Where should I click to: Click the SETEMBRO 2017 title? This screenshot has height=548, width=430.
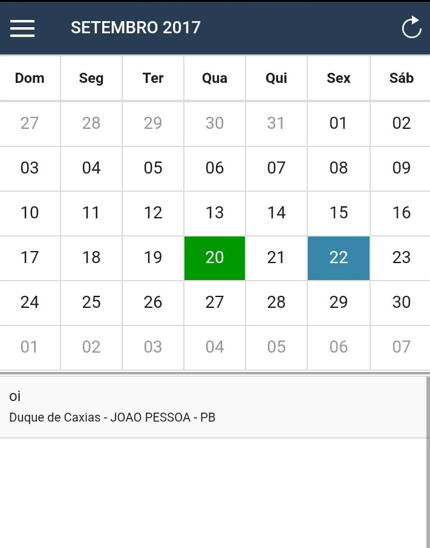point(135,28)
